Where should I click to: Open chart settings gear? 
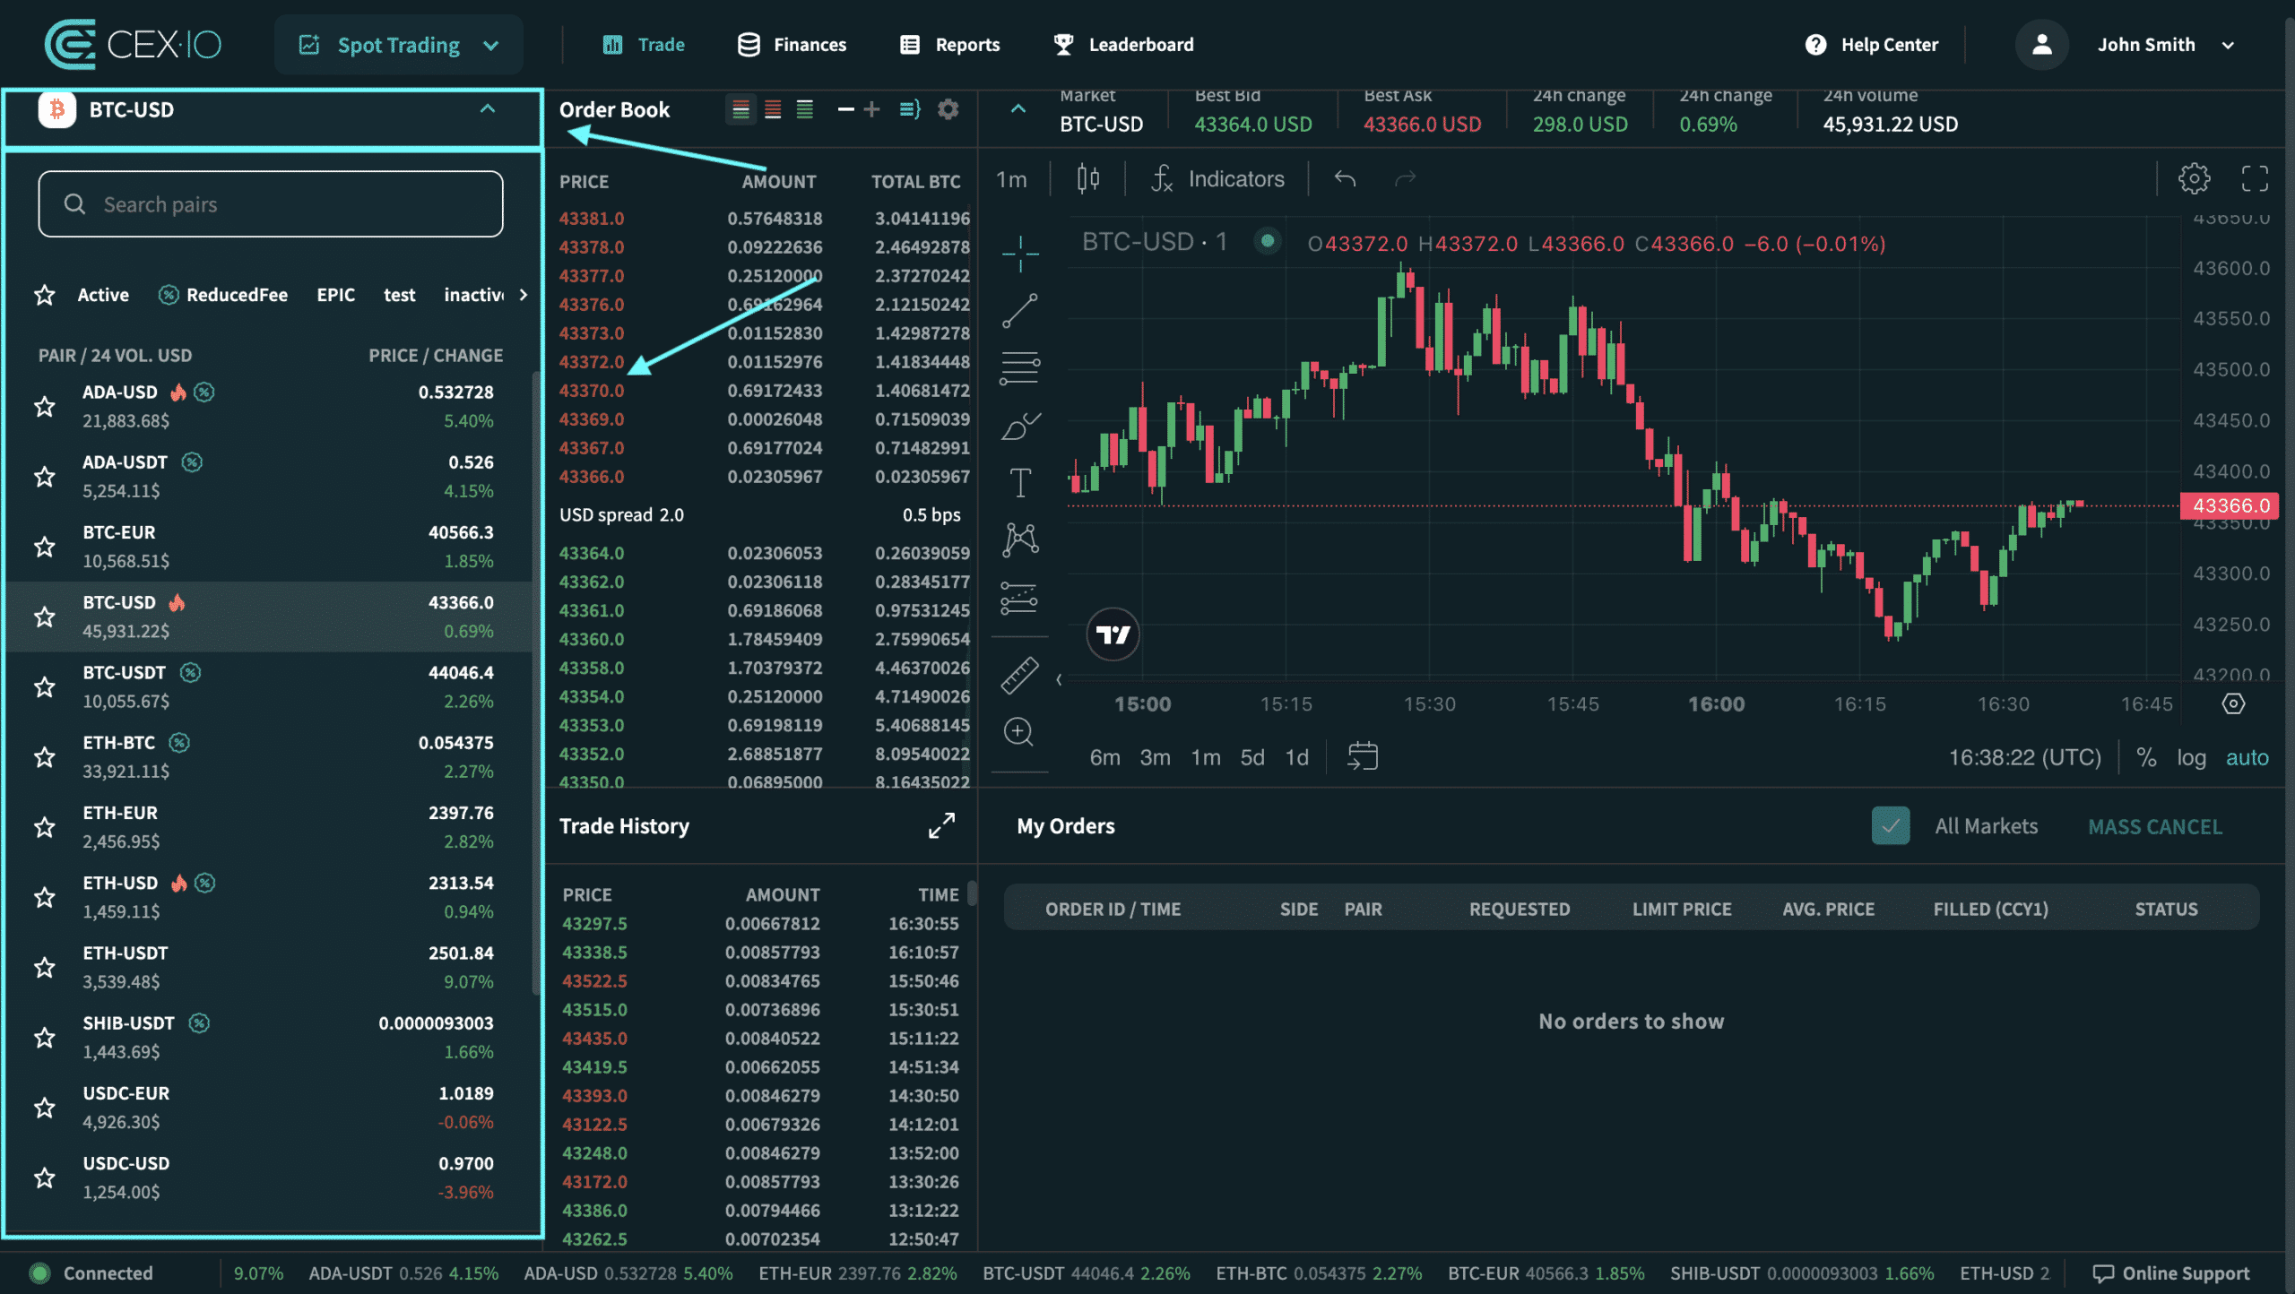pos(2195,178)
